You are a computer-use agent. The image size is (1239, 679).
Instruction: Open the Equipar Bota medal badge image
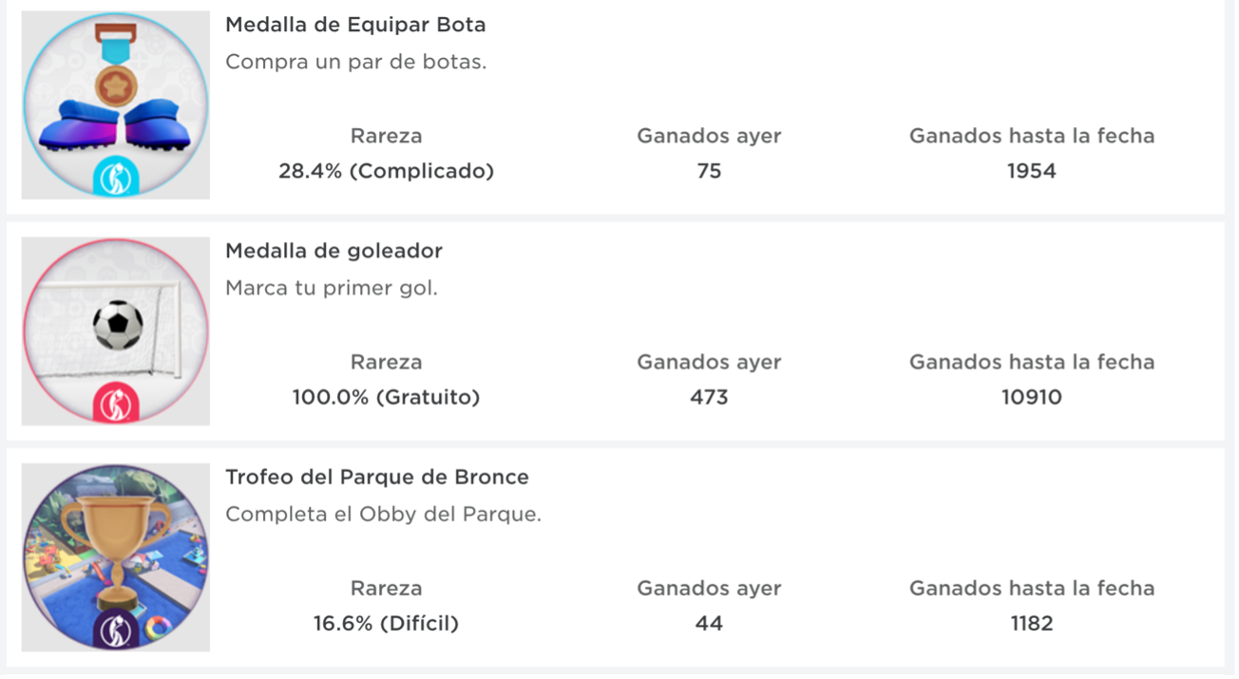(x=116, y=104)
